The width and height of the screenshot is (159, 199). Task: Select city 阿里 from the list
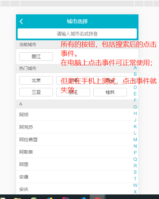tap(77, 164)
